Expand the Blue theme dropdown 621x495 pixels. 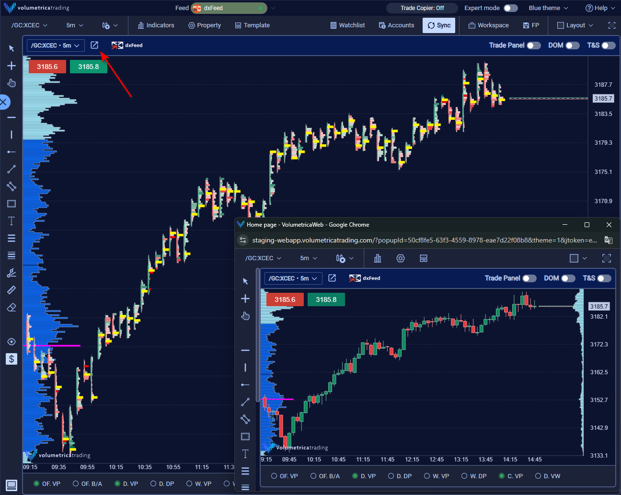click(548, 8)
